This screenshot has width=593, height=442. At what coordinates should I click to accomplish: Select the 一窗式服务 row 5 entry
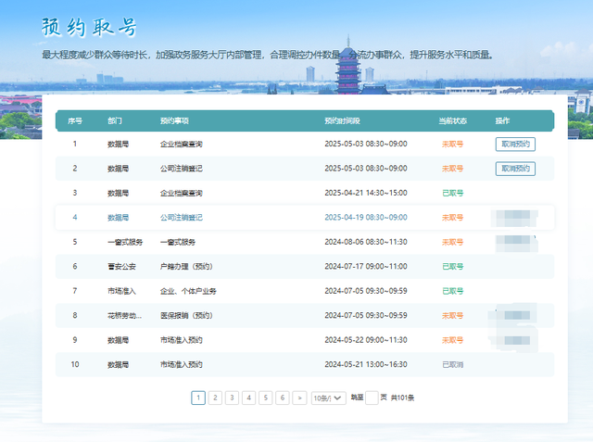tap(178, 242)
